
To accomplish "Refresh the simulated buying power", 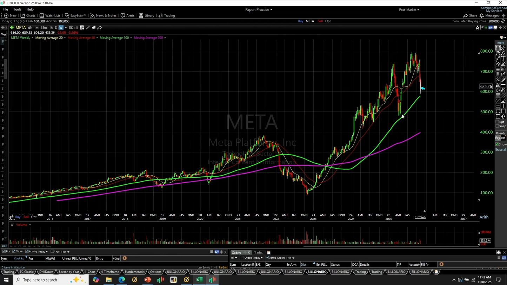I will pos(503,21).
